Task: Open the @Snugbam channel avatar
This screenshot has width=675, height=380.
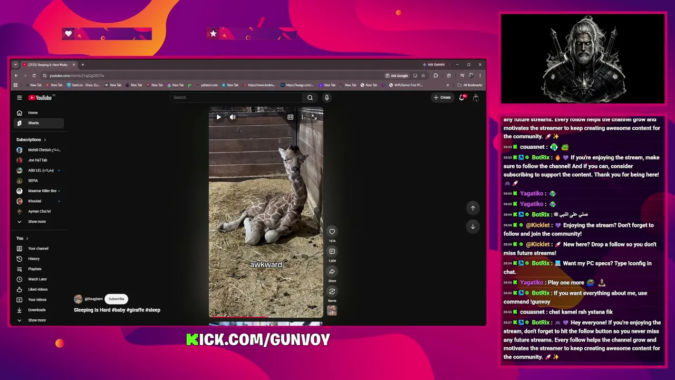Action: [x=78, y=299]
